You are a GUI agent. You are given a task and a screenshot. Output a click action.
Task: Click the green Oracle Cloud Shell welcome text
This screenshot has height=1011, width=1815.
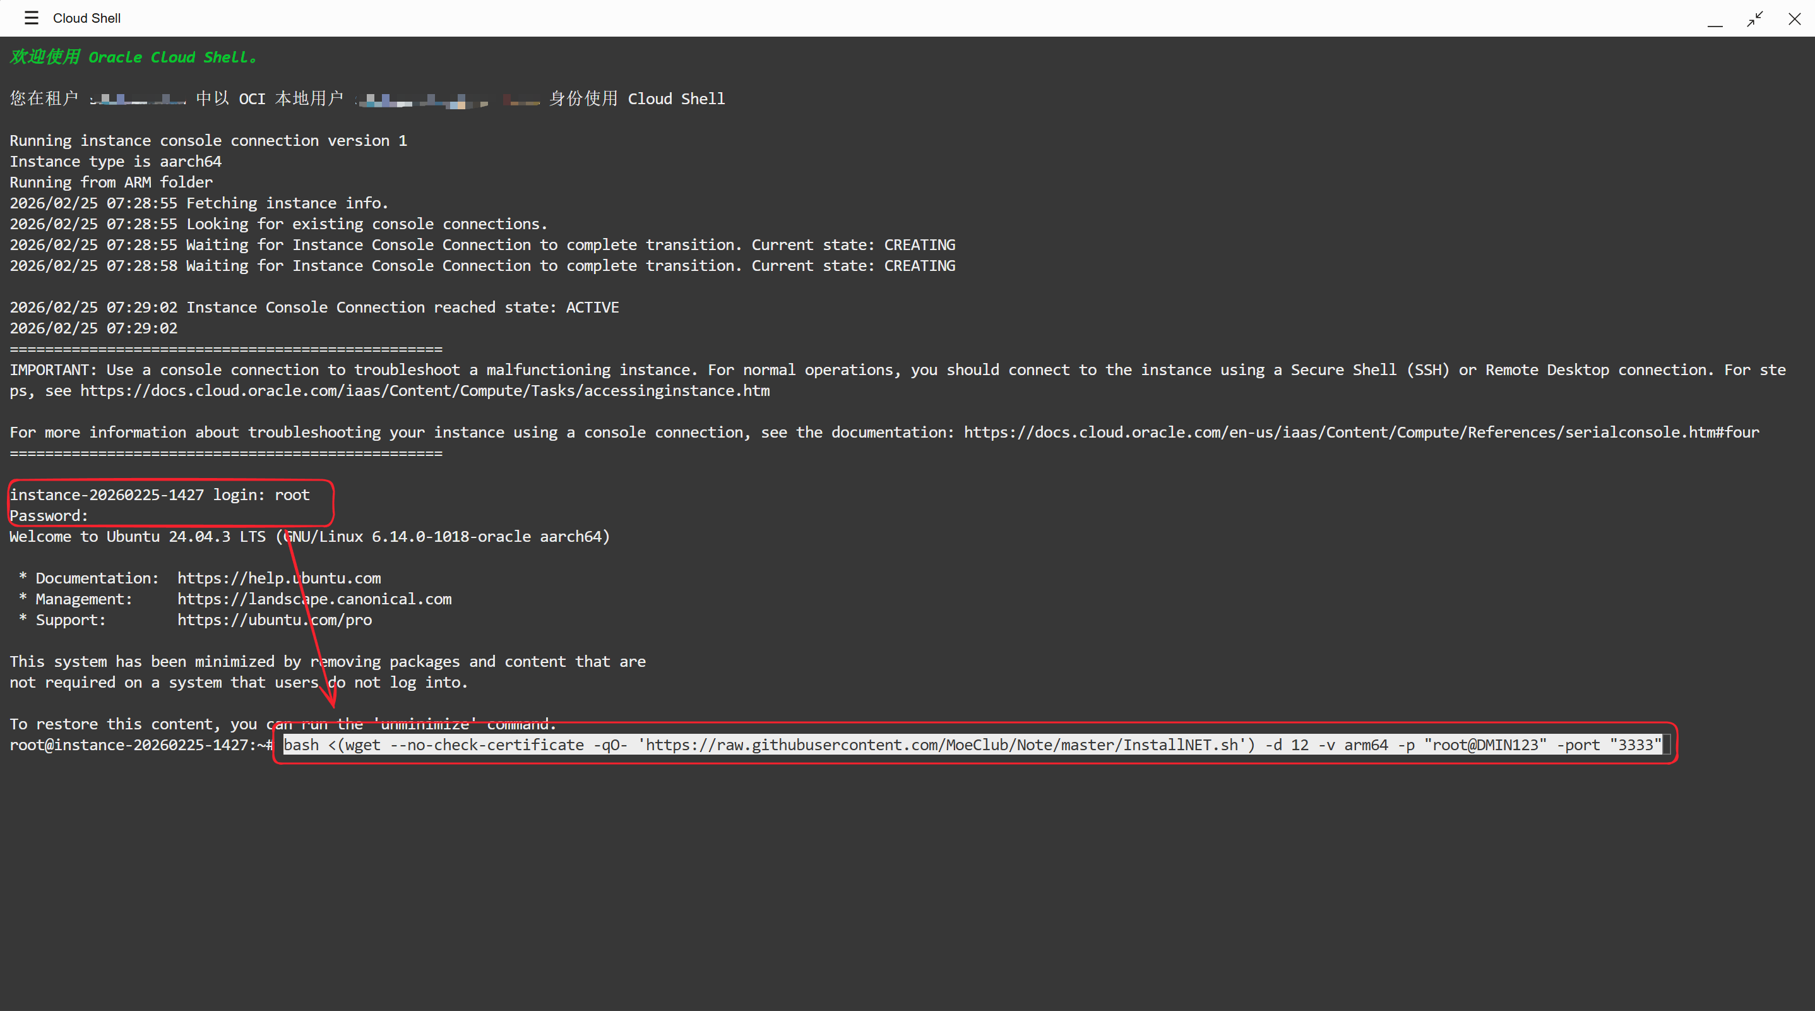click(x=133, y=57)
